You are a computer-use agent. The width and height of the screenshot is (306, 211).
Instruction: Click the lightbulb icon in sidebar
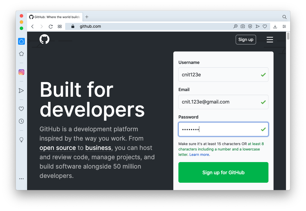(x=21, y=140)
